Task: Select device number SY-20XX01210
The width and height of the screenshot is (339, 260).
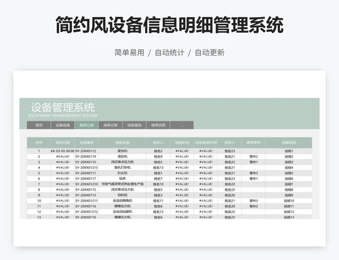Action: pos(87,184)
